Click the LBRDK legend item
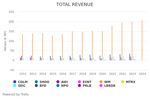The height and width of the screenshot is (100, 150). pyautogui.click(x=107, y=86)
